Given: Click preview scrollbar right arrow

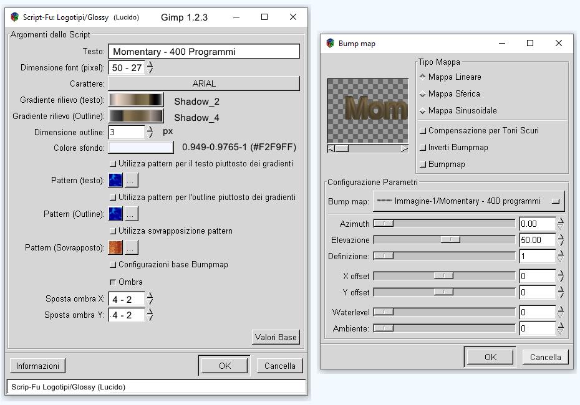Looking at the screenshot, I should click(404, 148).
